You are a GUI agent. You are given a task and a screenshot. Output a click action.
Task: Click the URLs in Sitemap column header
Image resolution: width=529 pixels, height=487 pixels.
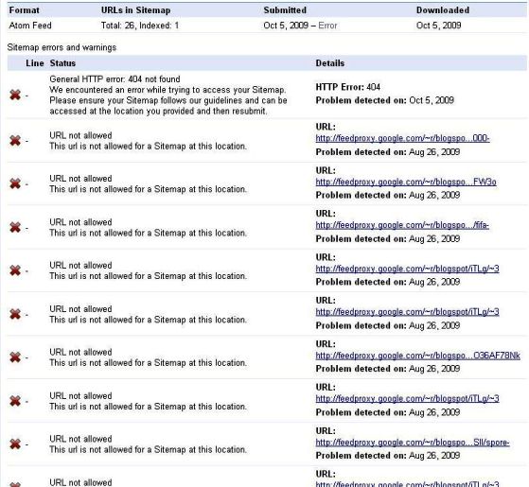click(135, 10)
